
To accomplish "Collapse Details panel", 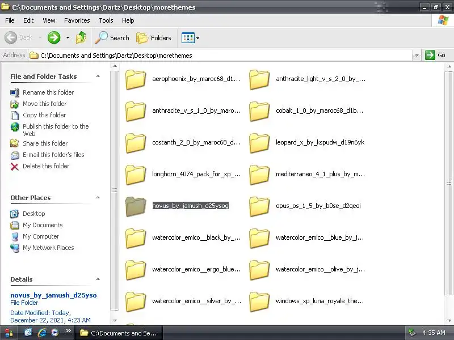I will (98, 279).
